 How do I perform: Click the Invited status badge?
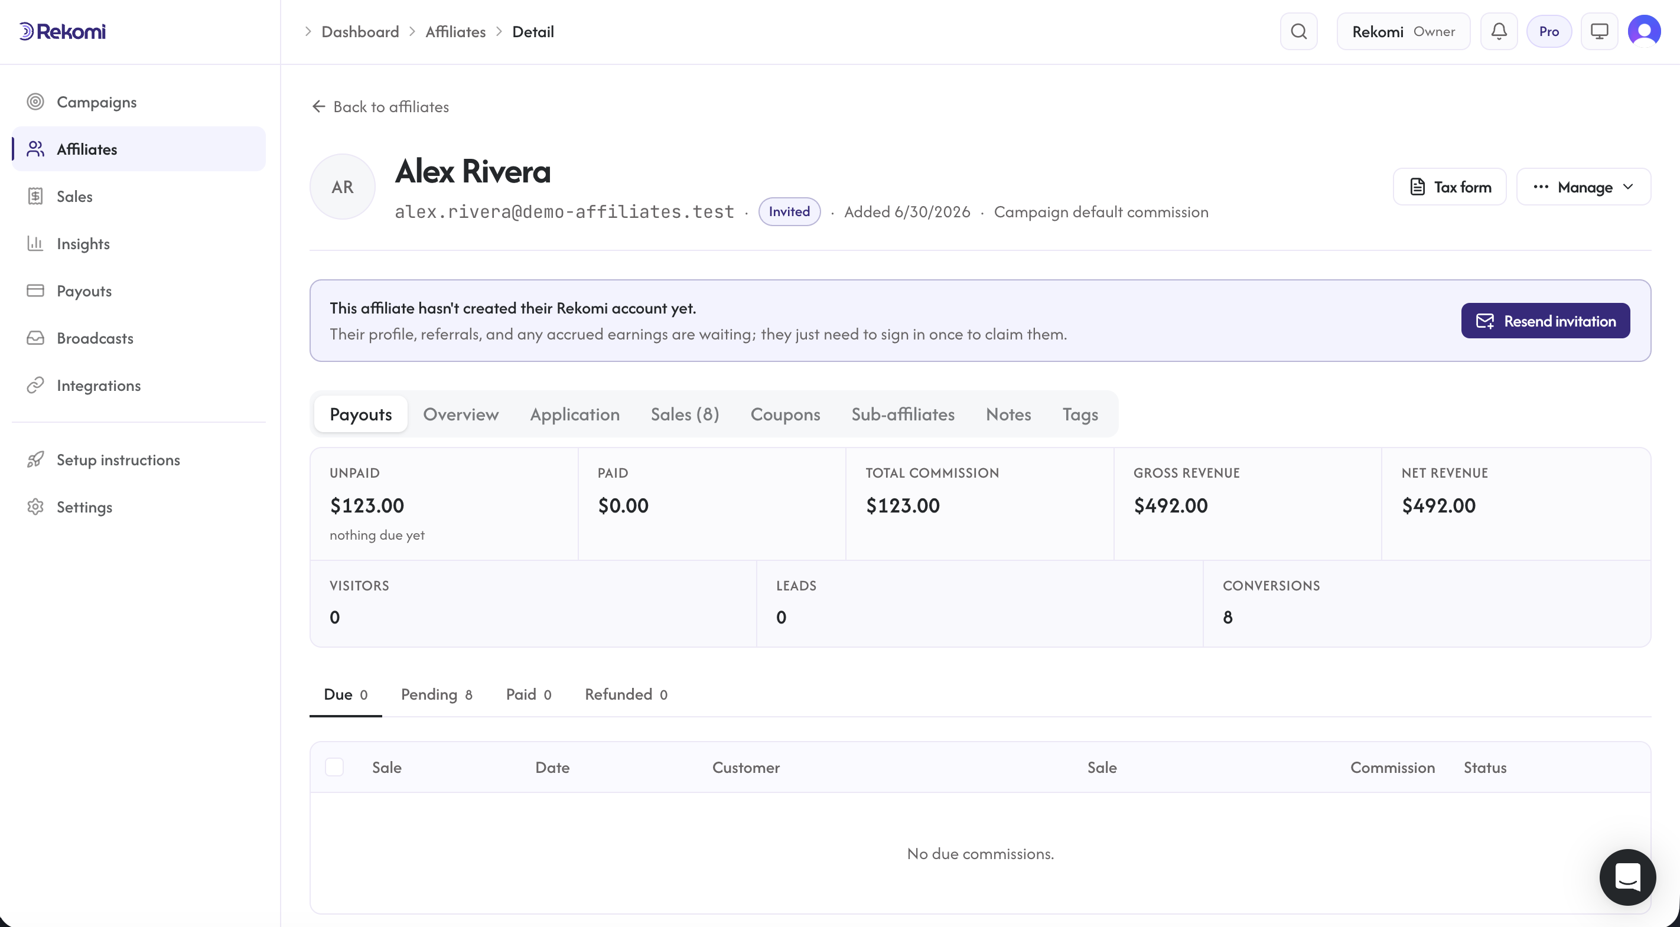789,212
